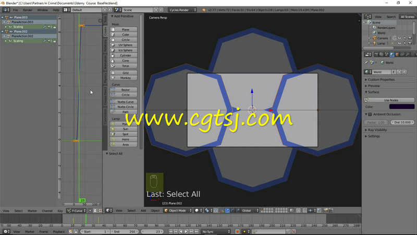The height and width of the screenshot is (235, 417).
Task: Click the record auto-keyframe button
Action: tap(238, 231)
